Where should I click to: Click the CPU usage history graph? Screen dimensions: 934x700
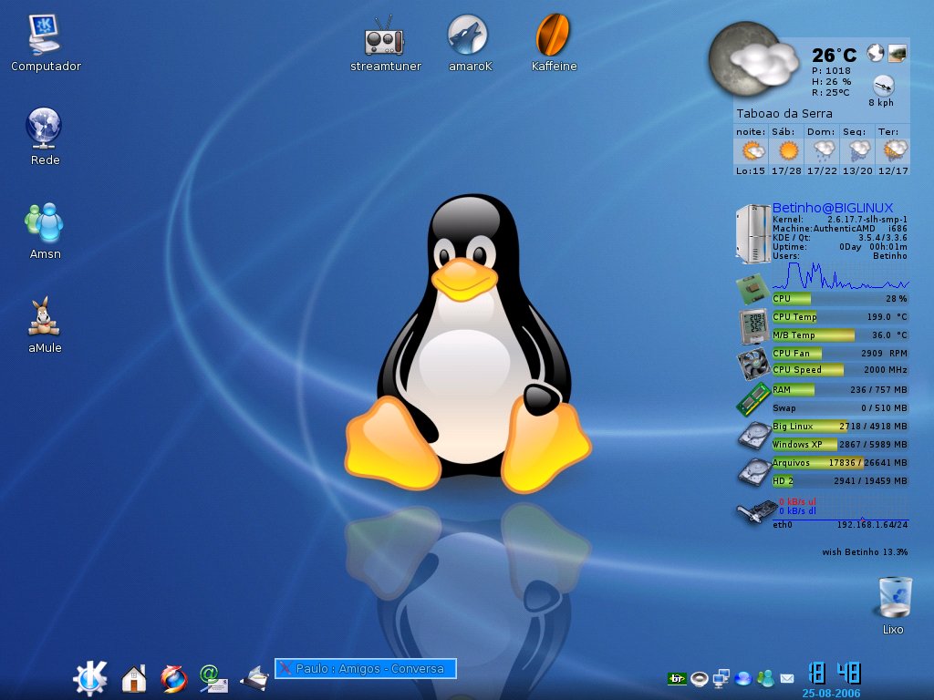[x=840, y=275]
